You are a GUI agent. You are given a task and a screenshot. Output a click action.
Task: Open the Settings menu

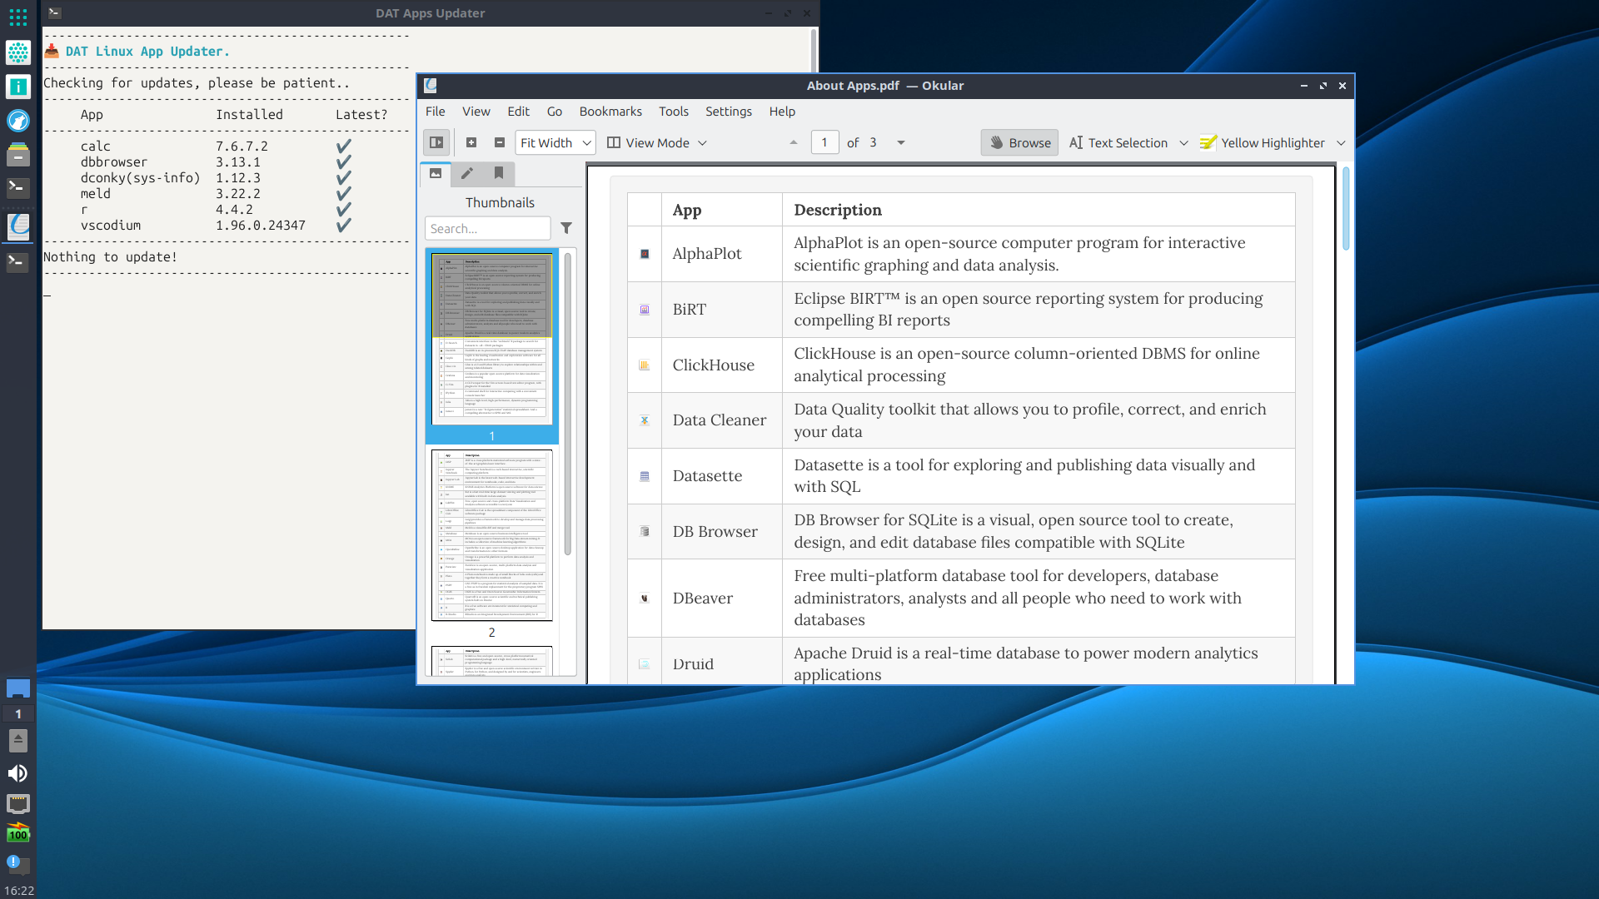pyautogui.click(x=729, y=111)
